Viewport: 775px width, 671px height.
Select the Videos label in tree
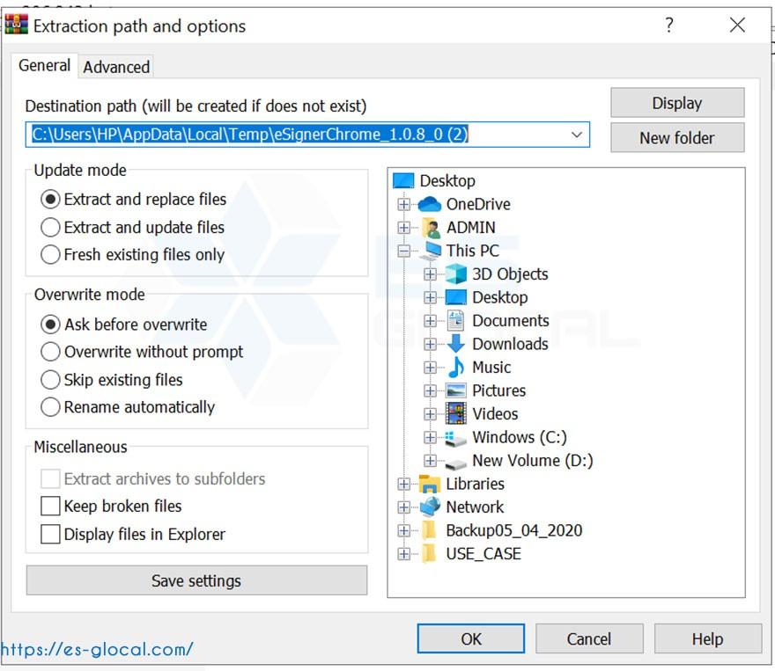coord(495,414)
